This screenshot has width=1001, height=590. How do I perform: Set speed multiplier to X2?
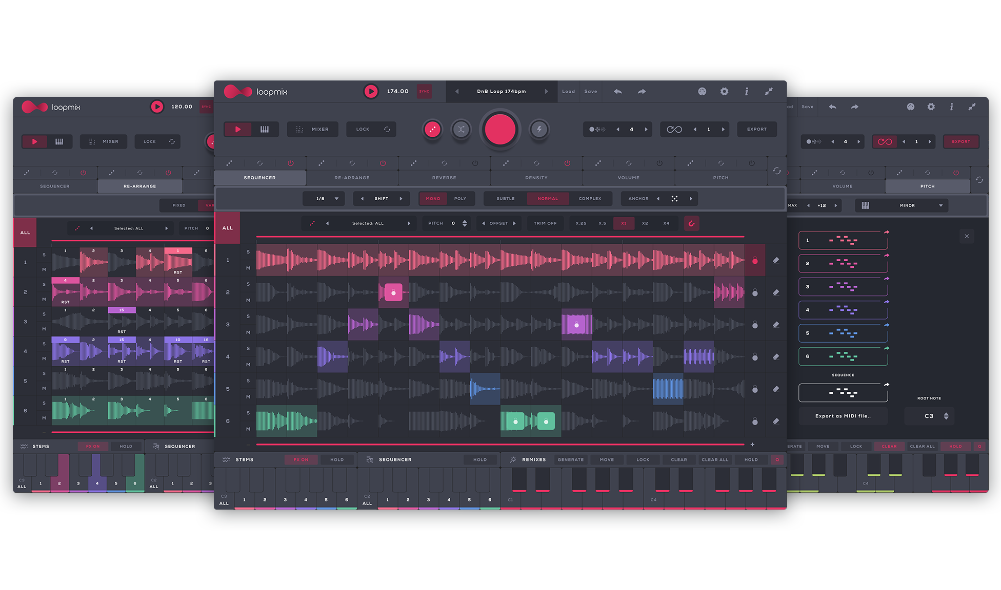point(645,223)
